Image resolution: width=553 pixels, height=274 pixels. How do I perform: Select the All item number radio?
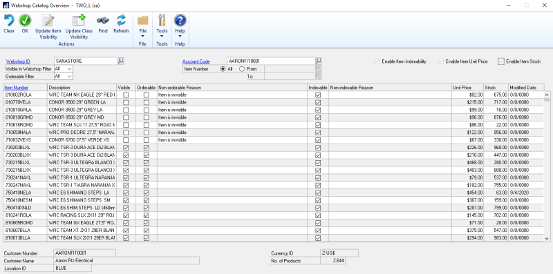coord(223,69)
